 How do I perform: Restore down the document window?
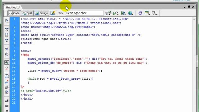point(189,7)
